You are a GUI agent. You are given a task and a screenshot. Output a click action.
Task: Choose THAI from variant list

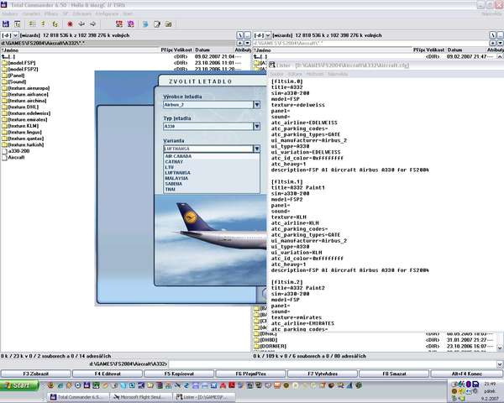pos(170,189)
